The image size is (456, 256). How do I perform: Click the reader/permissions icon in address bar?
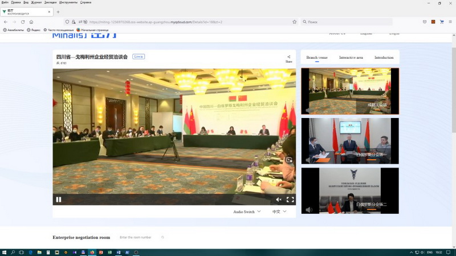(85, 22)
